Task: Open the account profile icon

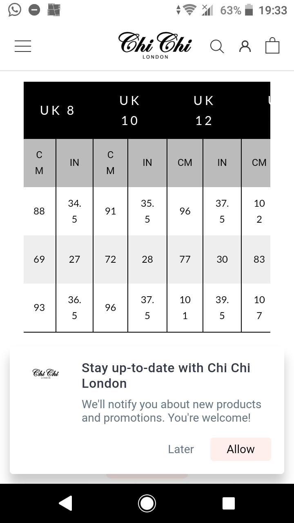Action: click(245, 46)
